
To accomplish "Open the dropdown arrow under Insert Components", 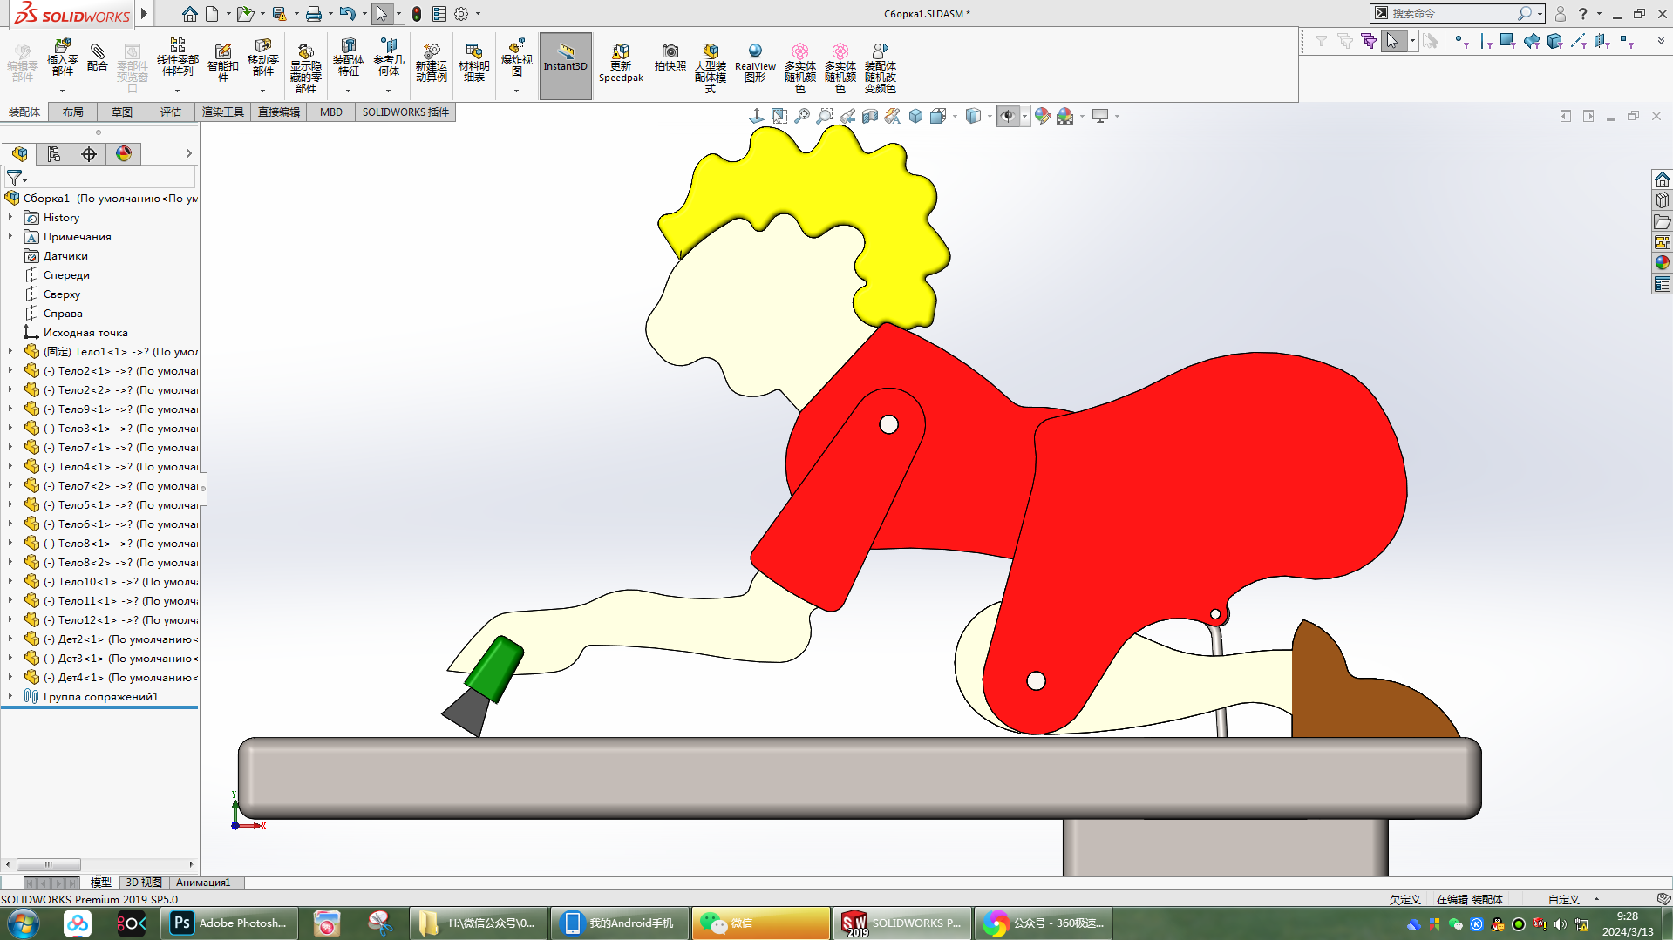I will click(62, 91).
